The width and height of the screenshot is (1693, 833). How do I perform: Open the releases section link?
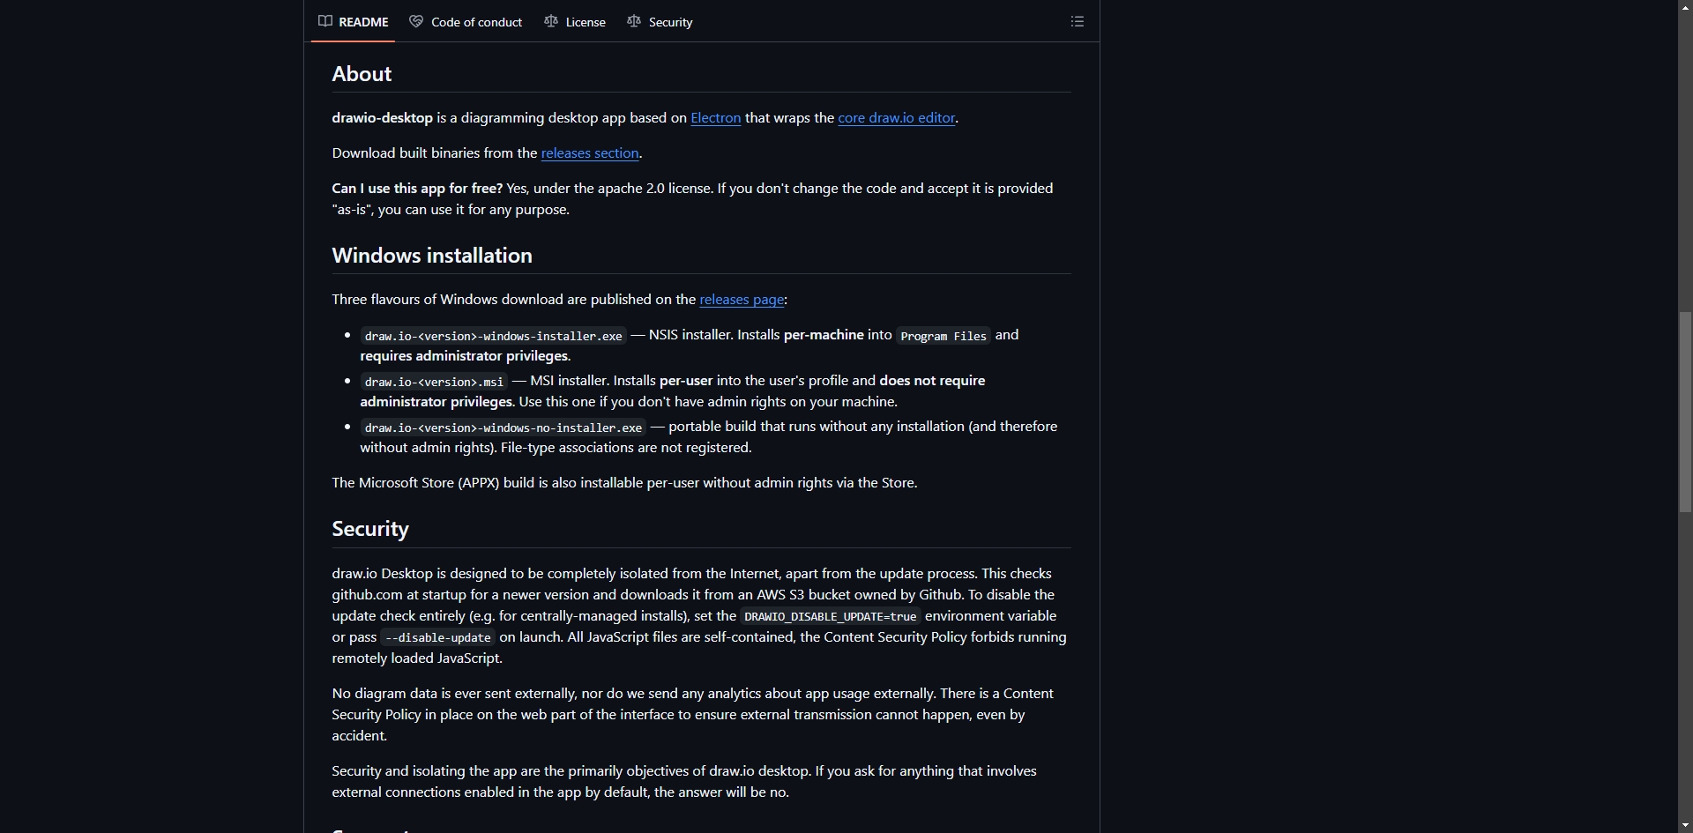(x=590, y=153)
